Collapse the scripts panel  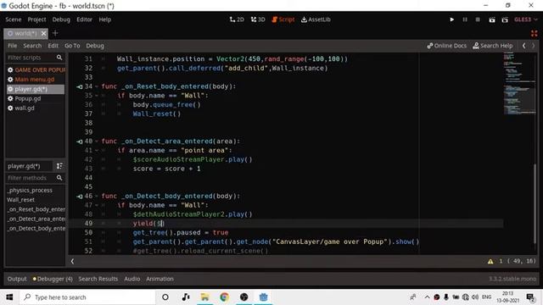(72, 262)
